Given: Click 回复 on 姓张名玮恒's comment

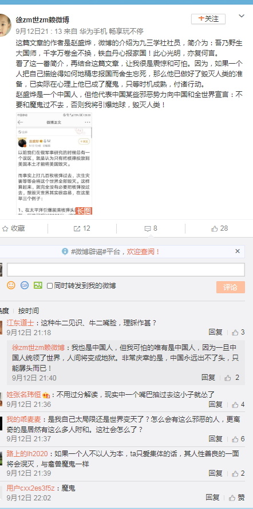Looking at the screenshot, I should tap(215, 404).
